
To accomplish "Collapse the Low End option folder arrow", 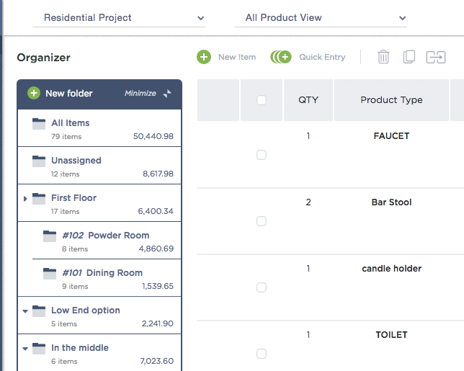I will (x=25, y=311).
